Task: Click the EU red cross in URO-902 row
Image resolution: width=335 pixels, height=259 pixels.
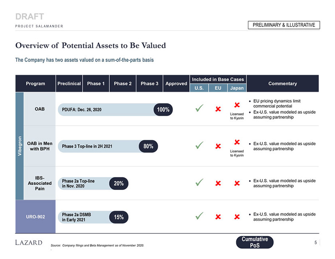Action: click(218, 217)
